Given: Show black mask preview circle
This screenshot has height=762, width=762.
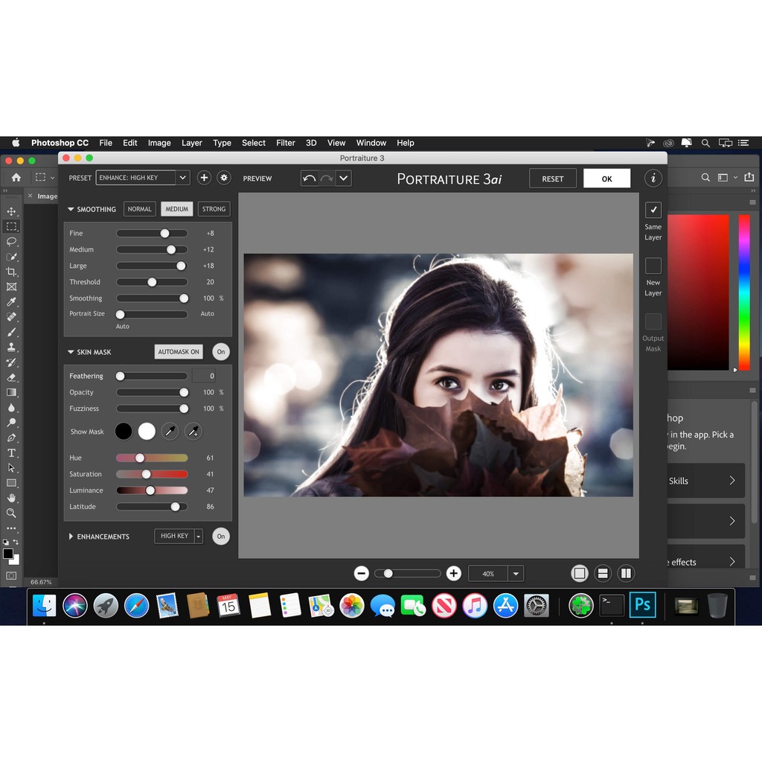Looking at the screenshot, I should click(124, 431).
